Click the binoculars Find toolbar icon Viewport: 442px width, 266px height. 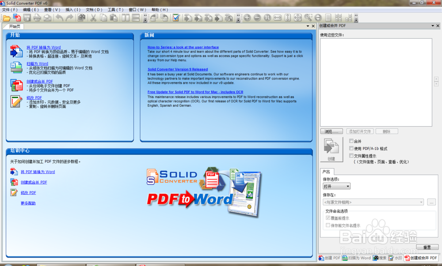pyautogui.click(x=81, y=18)
